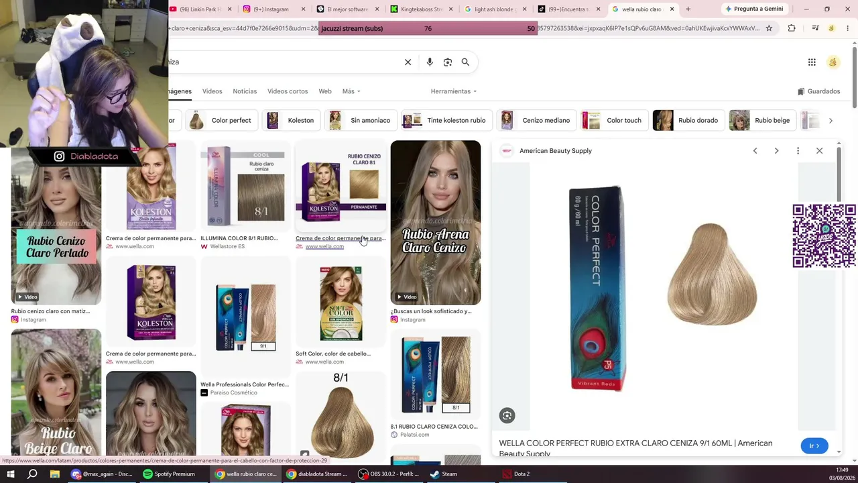Switch to the TikTok 'Encuentra' browser tab

(568, 9)
